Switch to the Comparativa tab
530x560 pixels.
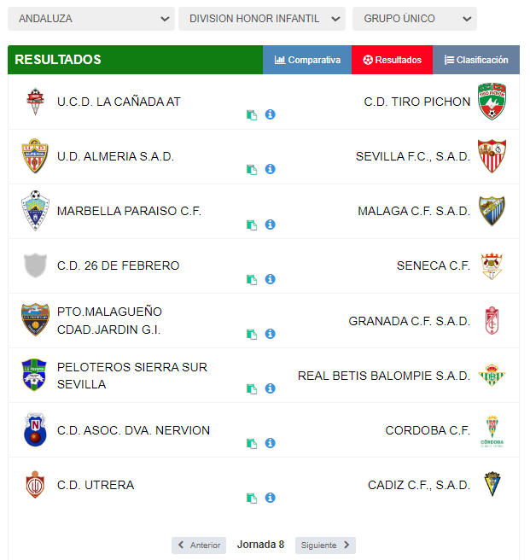pos(307,60)
